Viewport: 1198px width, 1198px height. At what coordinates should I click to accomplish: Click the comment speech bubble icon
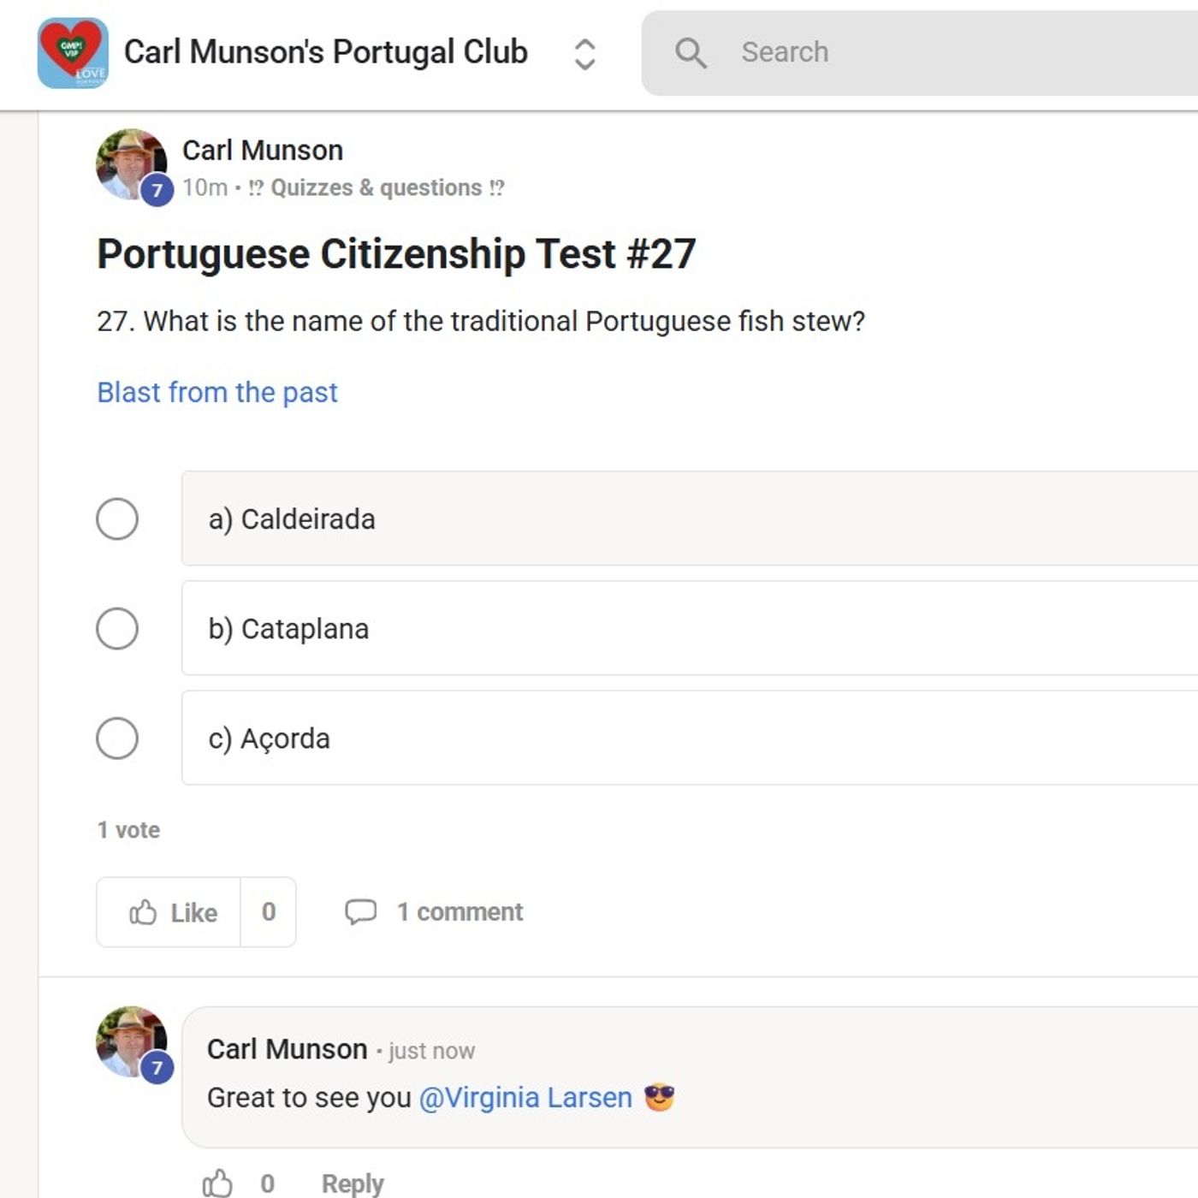tap(360, 911)
